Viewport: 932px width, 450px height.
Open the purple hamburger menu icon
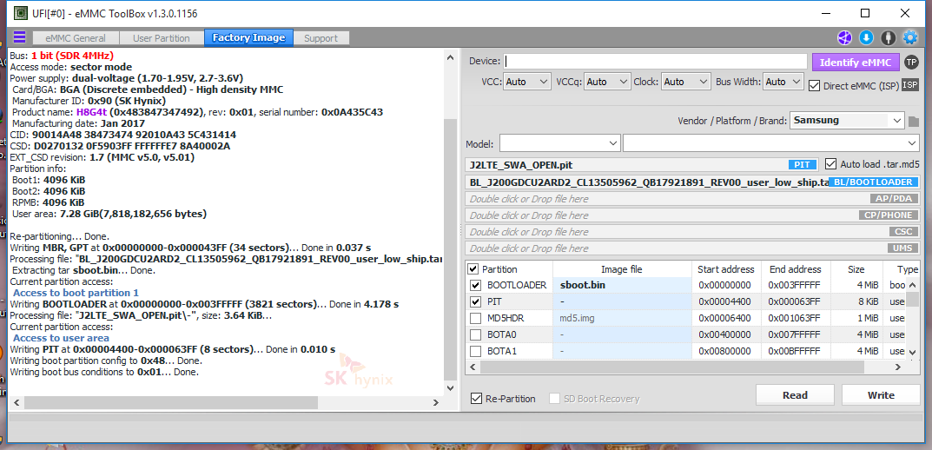(x=19, y=37)
